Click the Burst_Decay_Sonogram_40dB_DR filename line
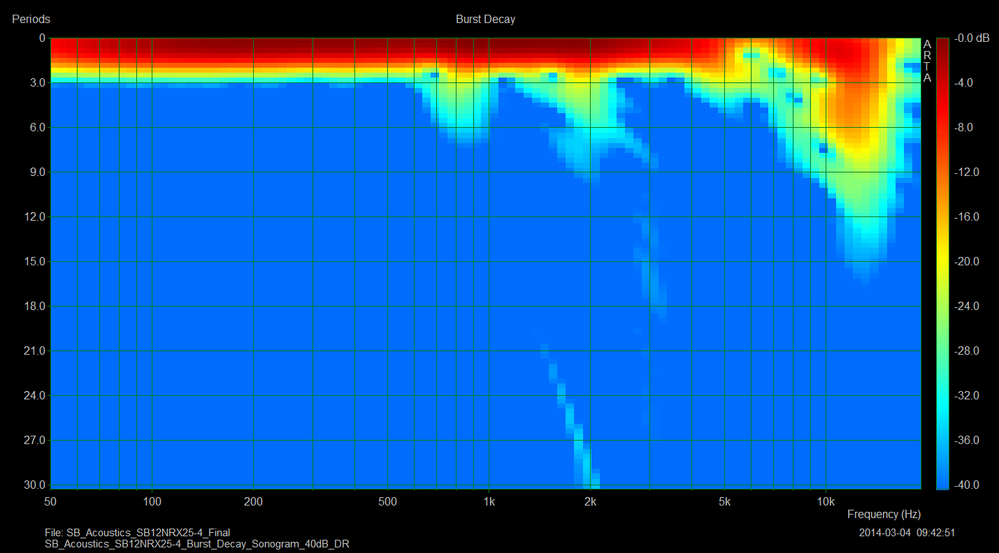Image resolution: width=999 pixels, height=553 pixels. tap(196, 544)
